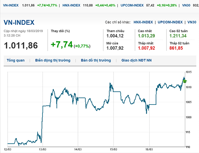The height and width of the screenshot is (153, 199).
Task: Open VN30 in the top ticker
Action: pyautogui.click(x=186, y=5)
